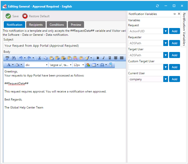Switch to the Recipients tab

[x=36, y=25]
